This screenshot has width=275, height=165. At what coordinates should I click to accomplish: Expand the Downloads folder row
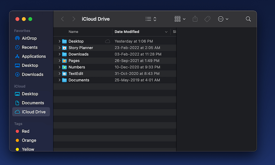point(59,54)
